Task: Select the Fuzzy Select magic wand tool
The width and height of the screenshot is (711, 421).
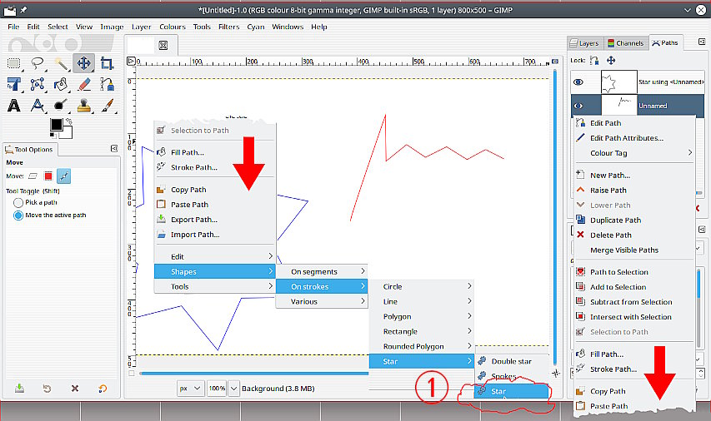Action: click(61, 62)
